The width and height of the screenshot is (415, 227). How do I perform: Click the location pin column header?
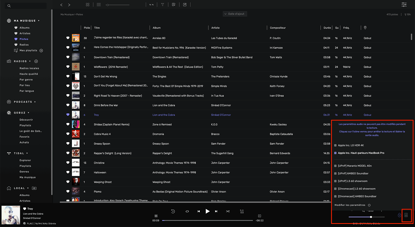tap(365, 28)
